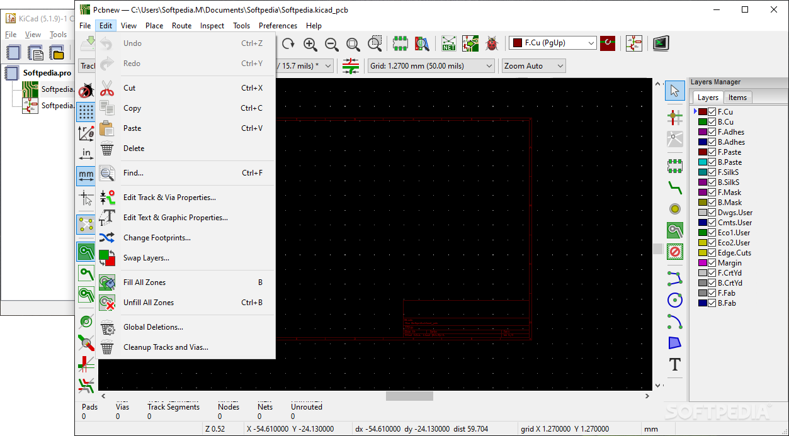Select the draw circle tool
The width and height of the screenshot is (789, 436).
[675, 300]
